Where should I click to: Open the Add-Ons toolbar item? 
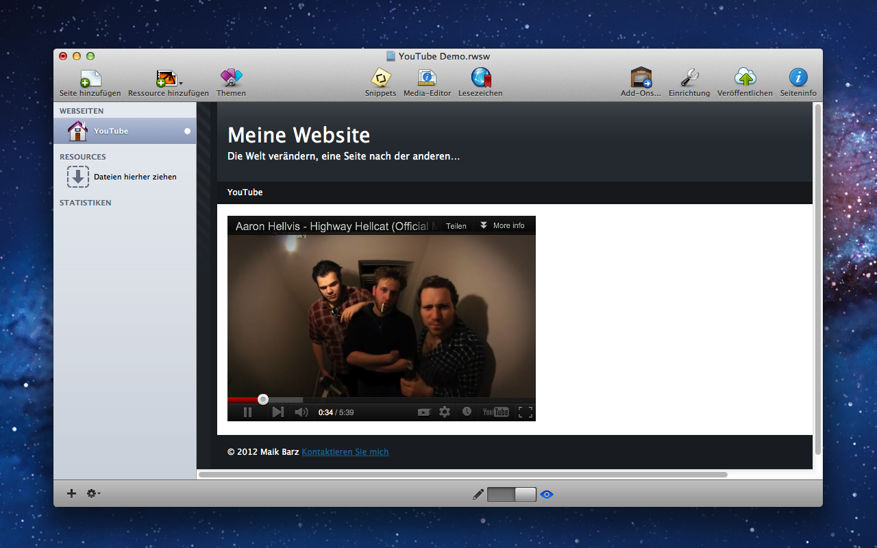641,84
